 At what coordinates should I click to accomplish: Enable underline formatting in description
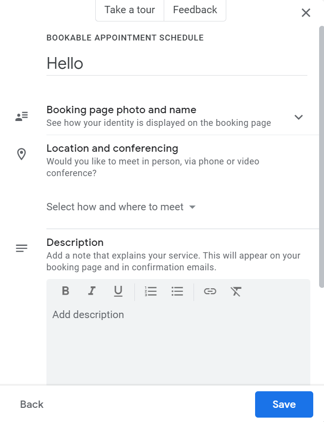coord(118,291)
